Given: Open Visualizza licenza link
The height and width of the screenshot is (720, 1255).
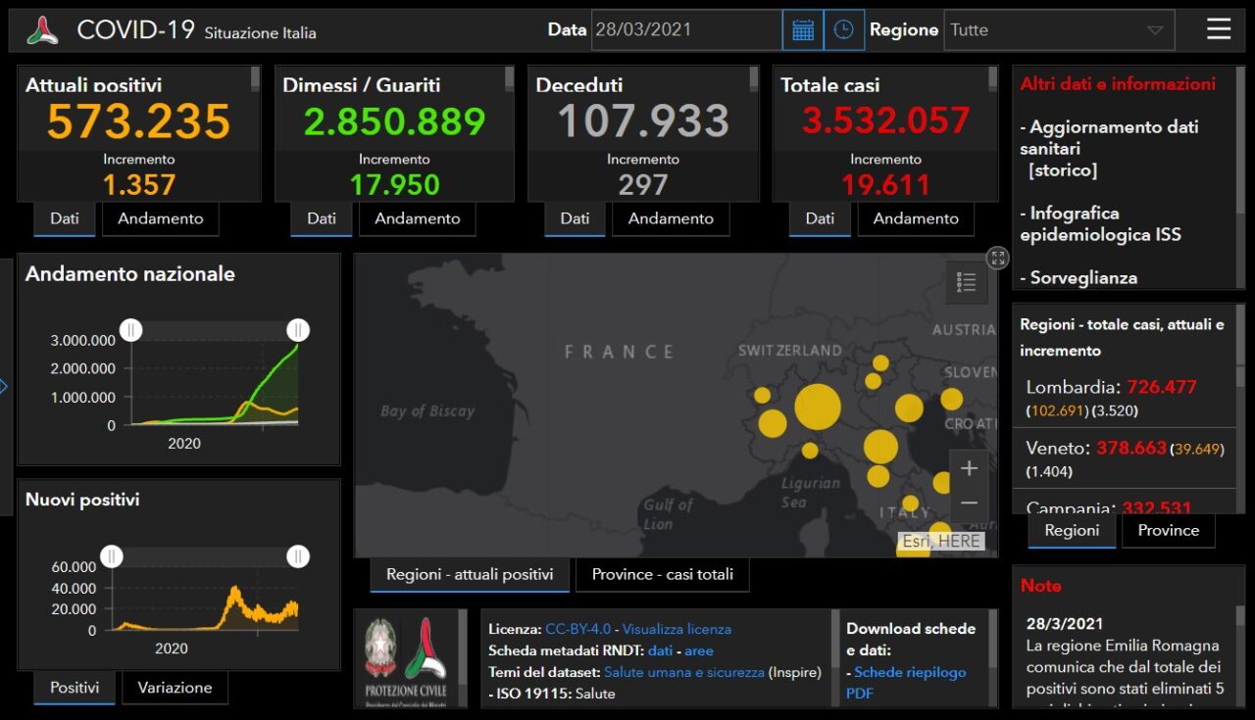Looking at the screenshot, I should [677, 629].
